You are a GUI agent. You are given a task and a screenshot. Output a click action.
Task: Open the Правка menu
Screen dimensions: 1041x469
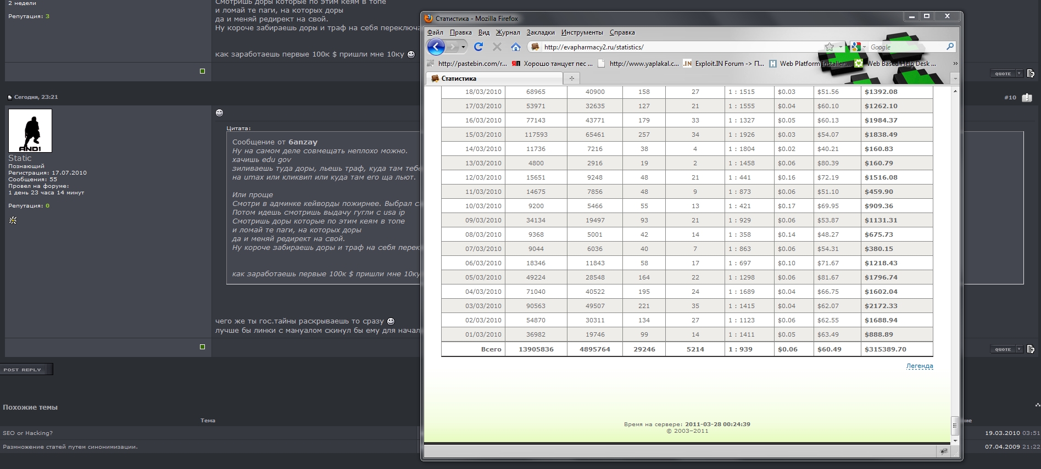[x=460, y=32]
